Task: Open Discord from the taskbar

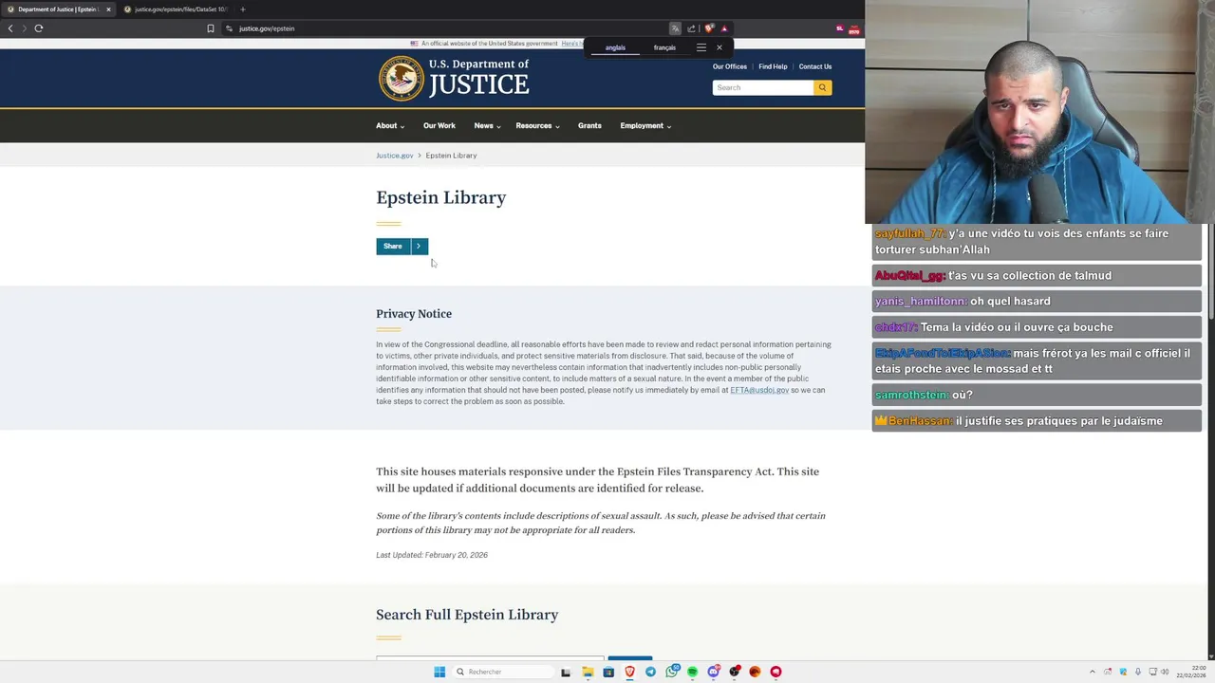Action: click(x=713, y=672)
